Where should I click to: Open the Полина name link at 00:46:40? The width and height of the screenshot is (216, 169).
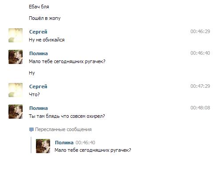pyautogui.click(x=39, y=53)
